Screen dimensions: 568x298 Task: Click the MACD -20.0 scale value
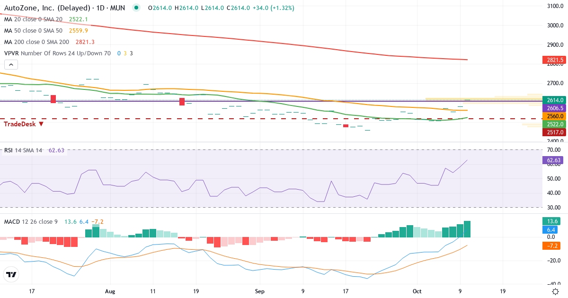click(553, 260)
